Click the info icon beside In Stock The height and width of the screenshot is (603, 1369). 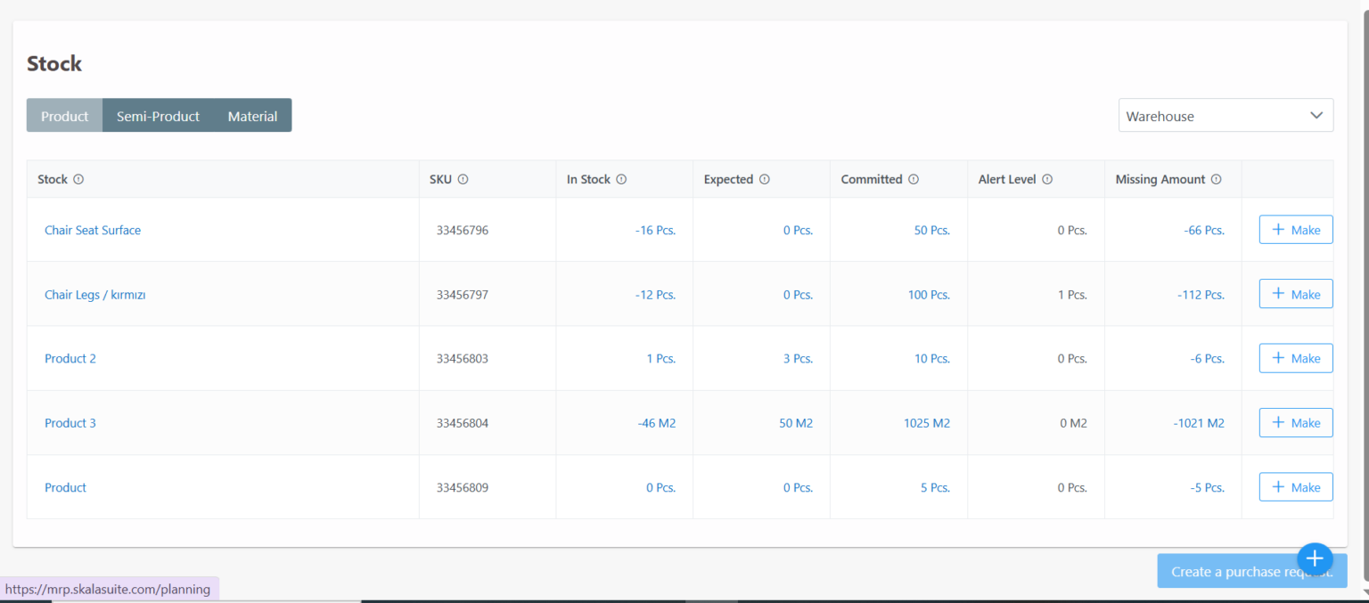tap(620, 179)
